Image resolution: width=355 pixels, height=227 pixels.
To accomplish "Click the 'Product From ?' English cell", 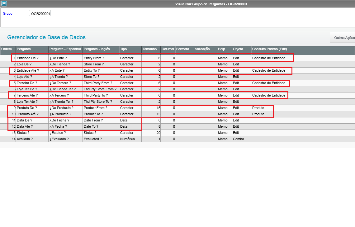I will click(101, 108).
